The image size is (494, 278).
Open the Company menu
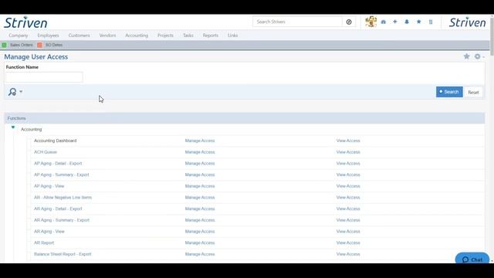(19, 36)
